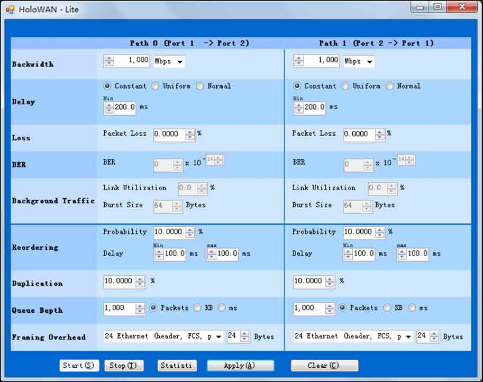Click Path 1 Duplication percentage field
The height and width of the screenshot is (382, 483).
coord(309,282)
